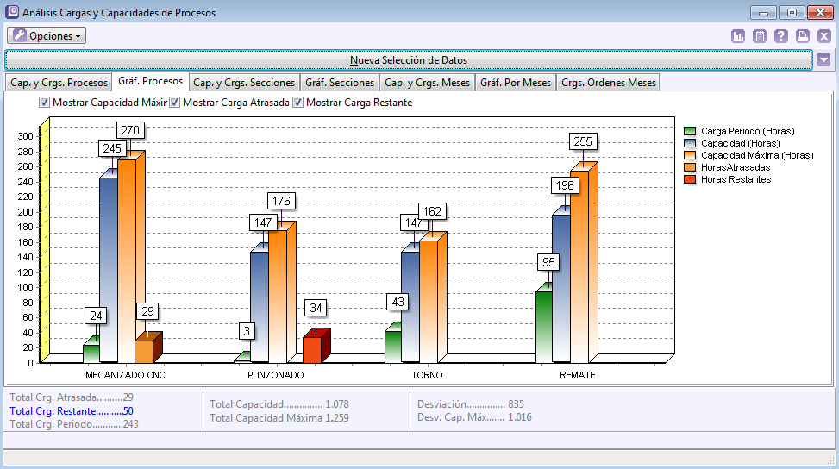The image size is (839, 469).
Task: Open the Crgs. Ordenes Meses tab
Action: click(608, 83)
